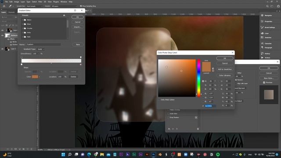Open the Gradient Type dropdown
The height and width of the screenshot is (158, 281).
(41, 49)
